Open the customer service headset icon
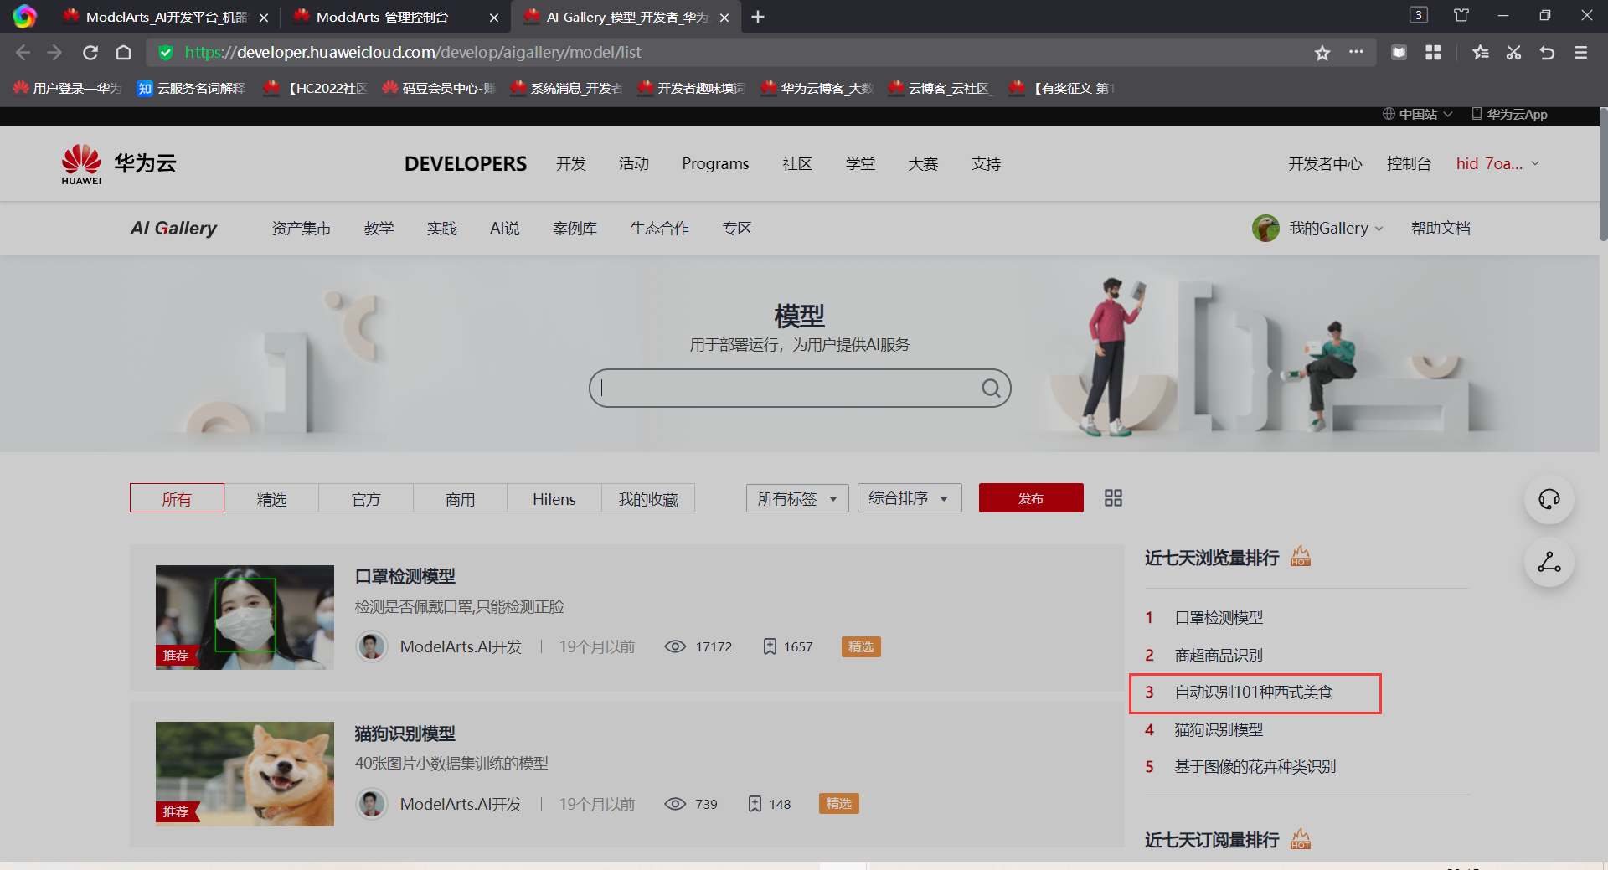The height and width of the screenshot is (870, 1608). [x=1549, y=500]
